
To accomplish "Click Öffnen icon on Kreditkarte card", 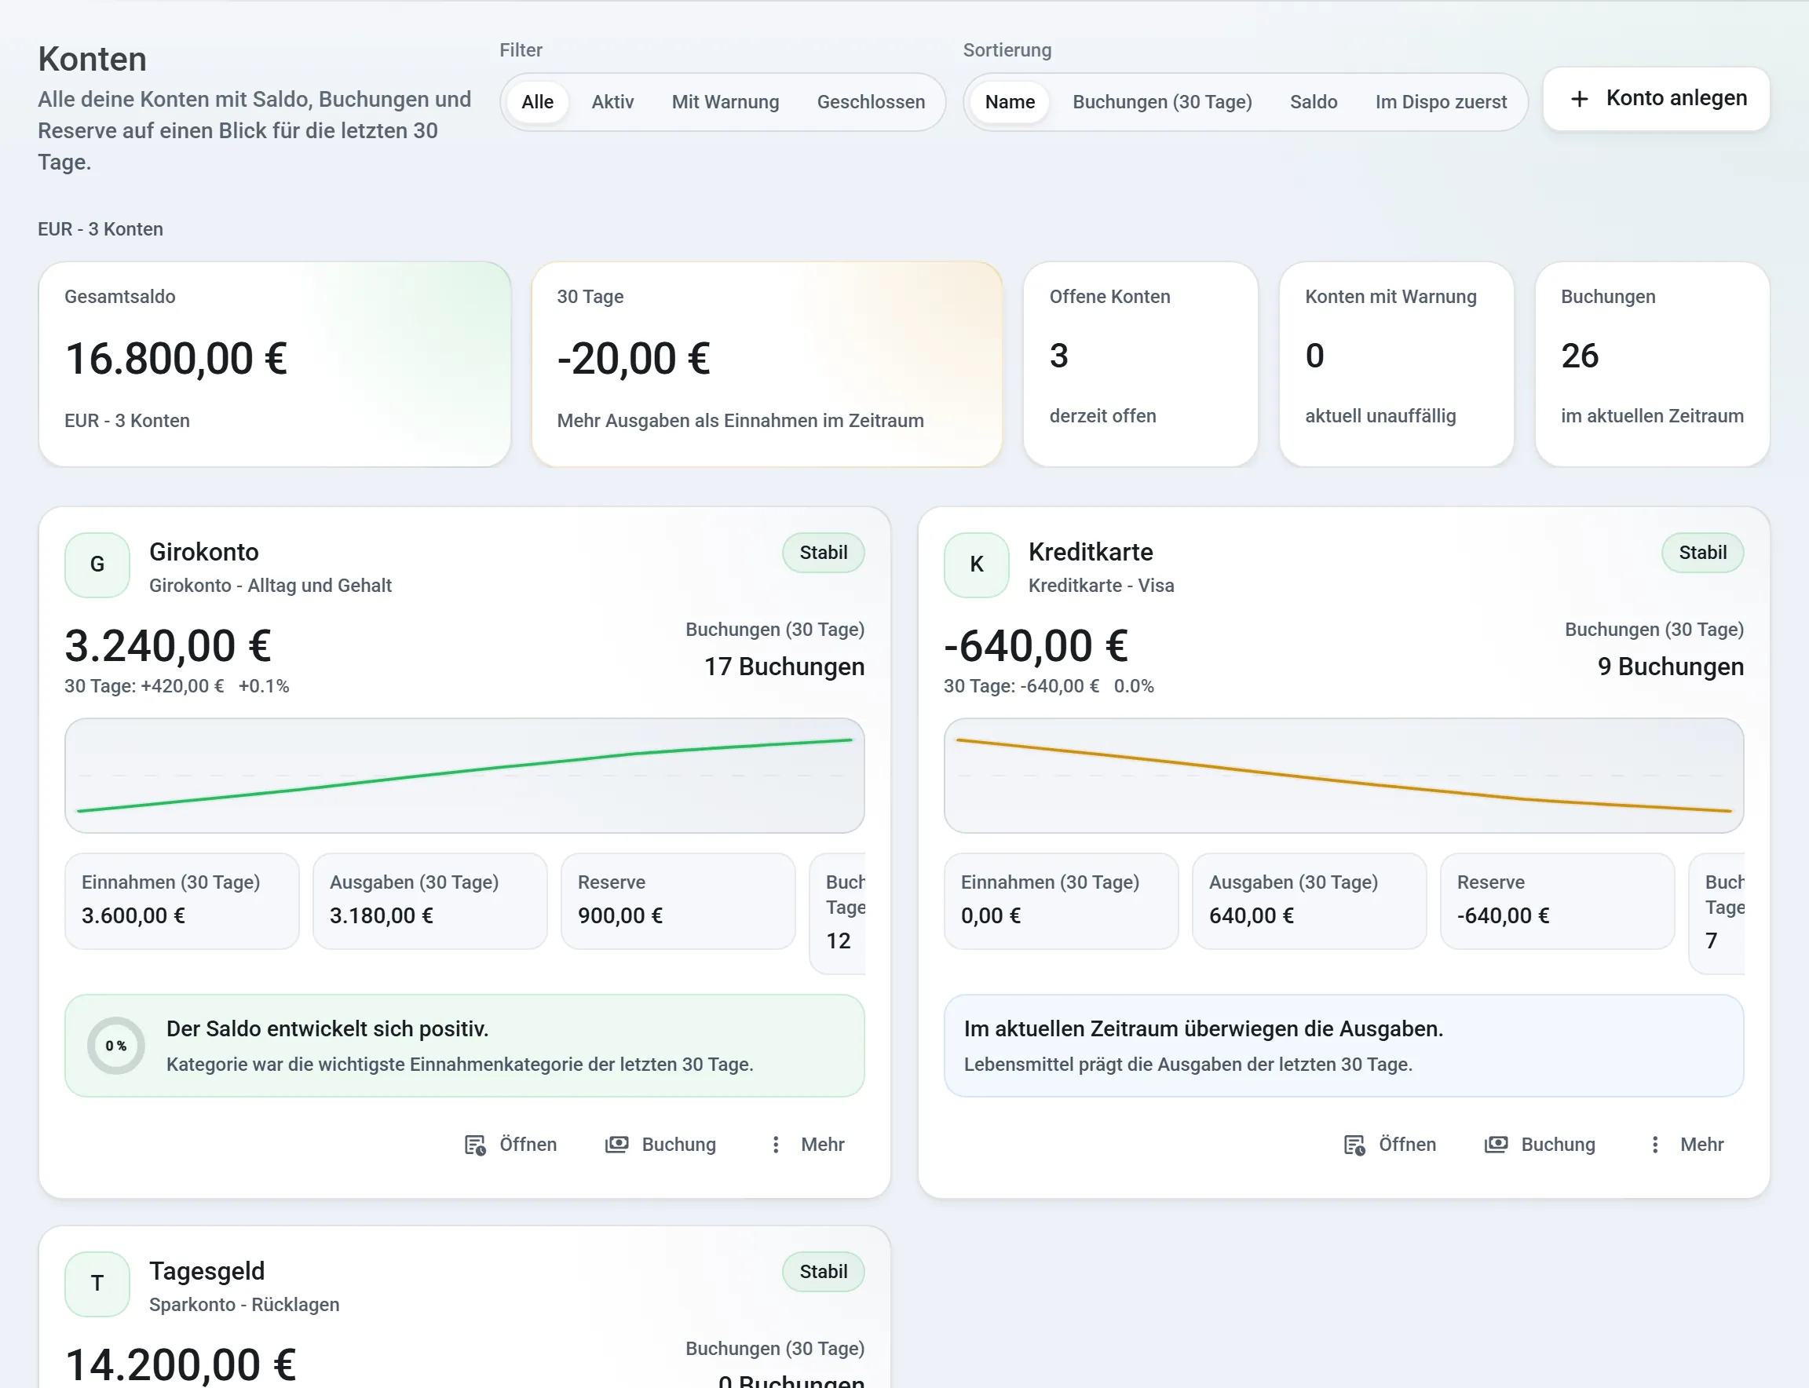I will pos(1354,1145).
